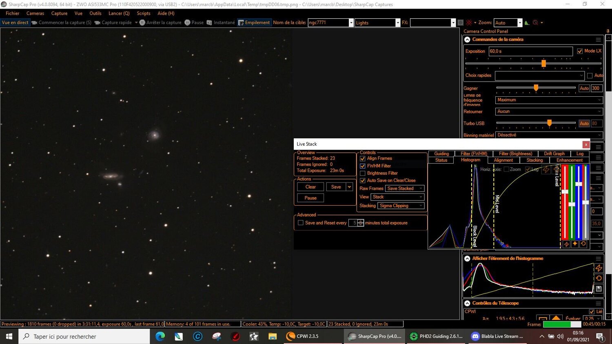612x344 pixels.
Task: Open the menu icon of Commandes de la caméra
Action: tap(598, 40)
